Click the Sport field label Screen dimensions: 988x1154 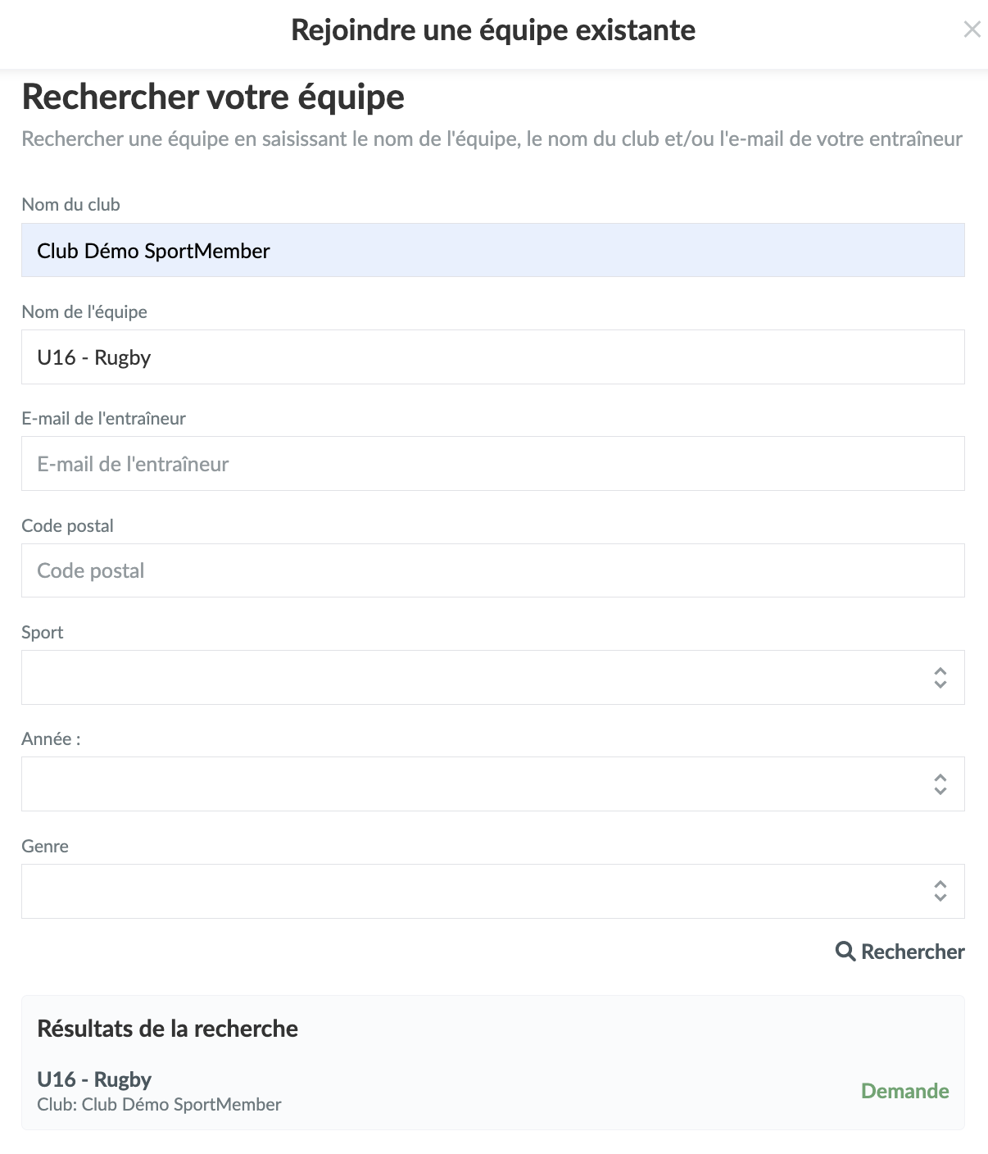pos(43,632)
